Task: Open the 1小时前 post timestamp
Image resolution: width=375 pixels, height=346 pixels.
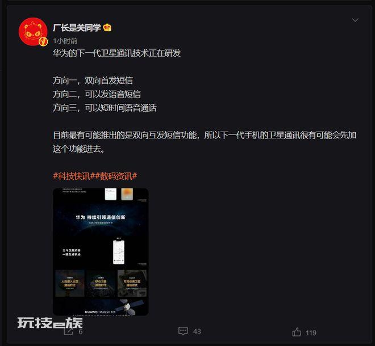Action: (65, 41)
